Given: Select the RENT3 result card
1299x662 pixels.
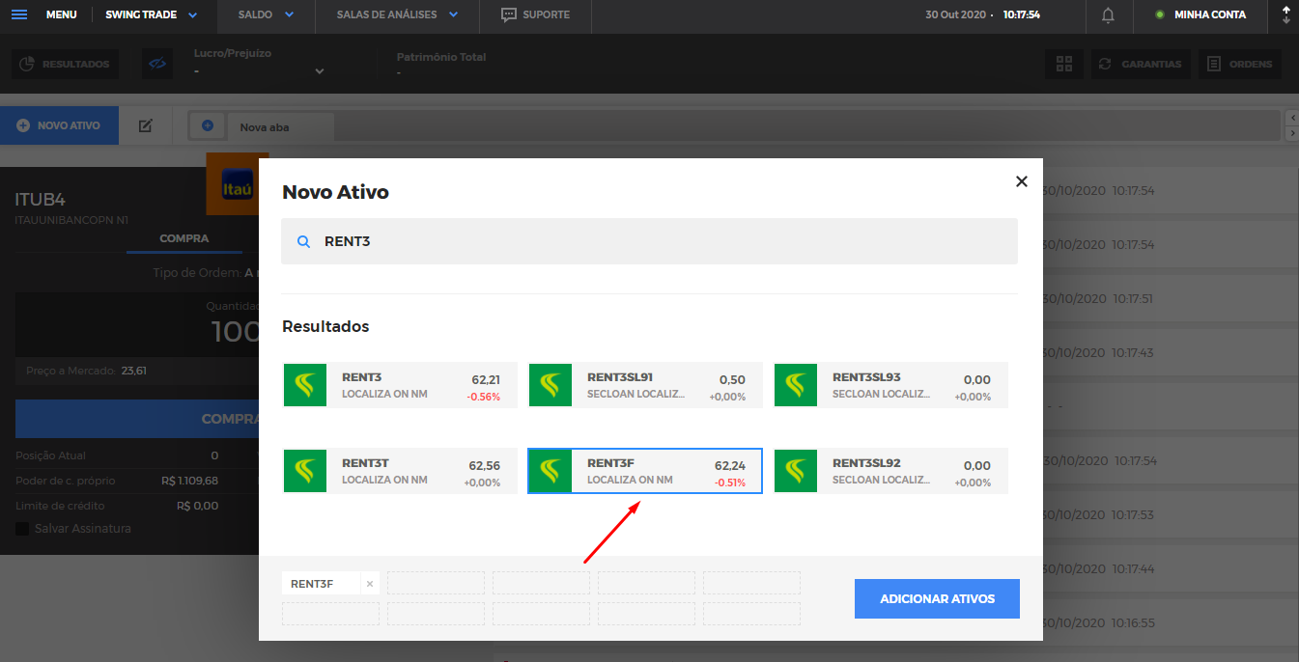Looking at the screenshot, I should coord(400,385).
